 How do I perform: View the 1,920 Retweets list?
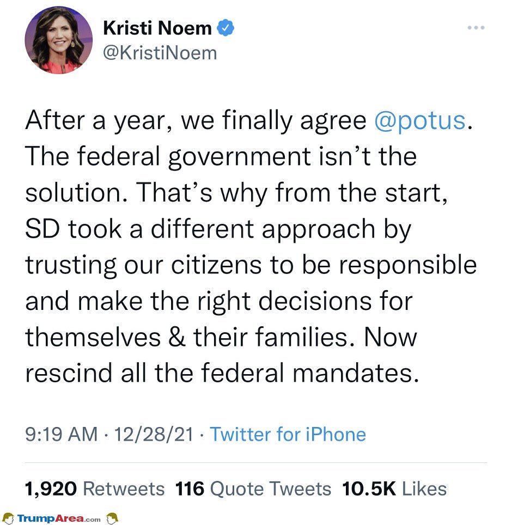coord(95,489)
